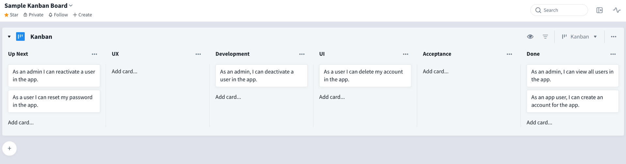Expand the Sample Kanban Board title chevron

pyautogui.click(x=71, y=6)
